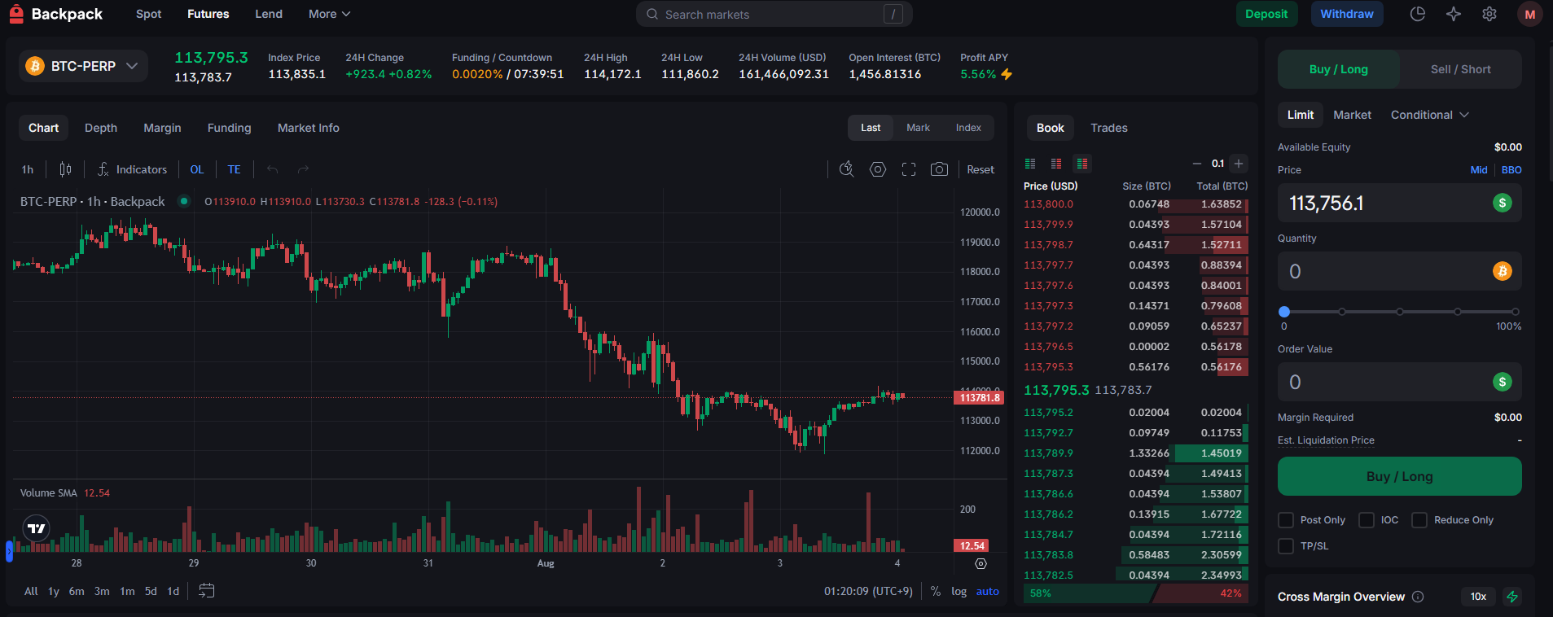
Task: Click the Search markets field
Action: 774,14
